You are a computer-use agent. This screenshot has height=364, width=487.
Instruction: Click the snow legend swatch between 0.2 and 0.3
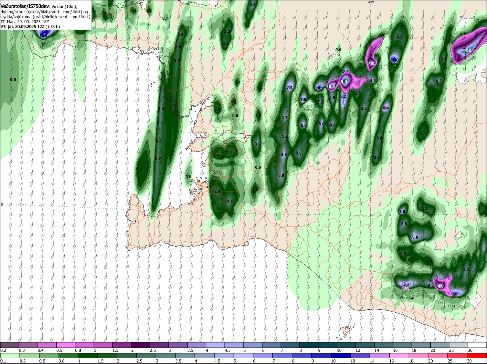pos(10,345)
